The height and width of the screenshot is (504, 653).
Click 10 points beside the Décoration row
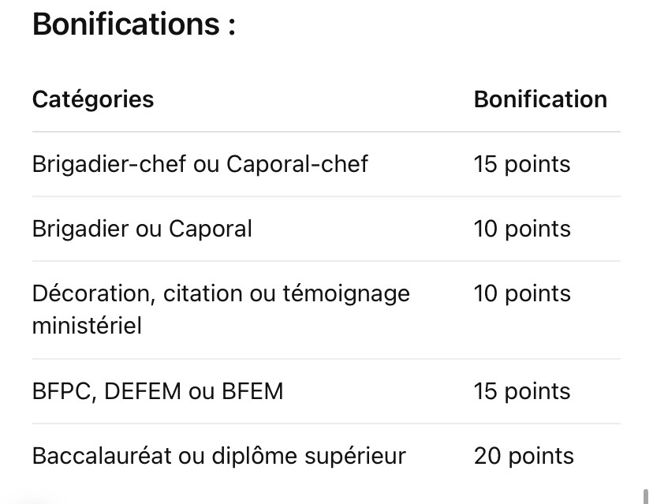pos(521,293)
